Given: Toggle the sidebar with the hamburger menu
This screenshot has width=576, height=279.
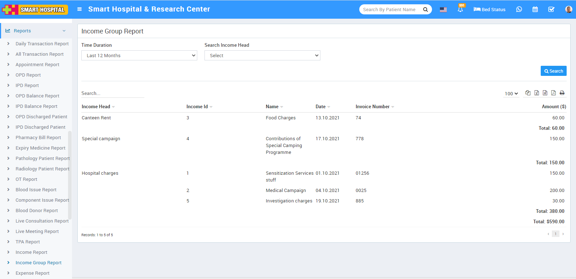Looking at the screenshot, I should click(x=80, y=9).
